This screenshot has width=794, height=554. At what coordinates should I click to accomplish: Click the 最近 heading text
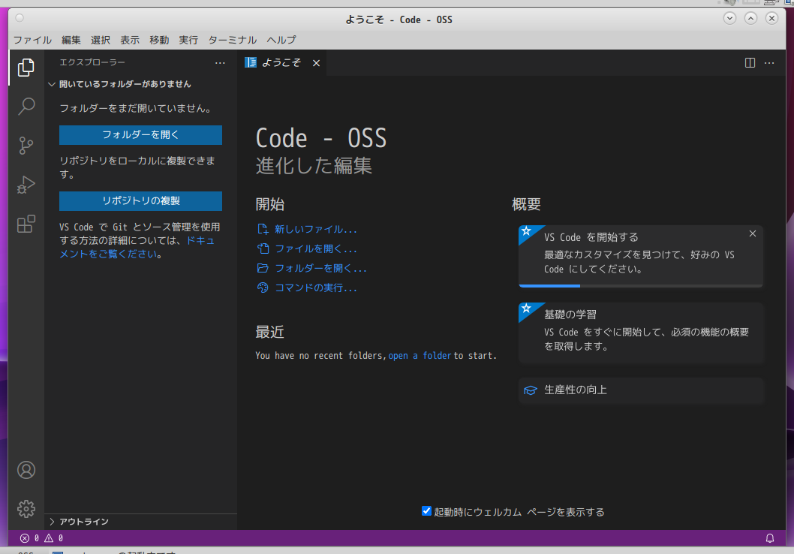tap(269, 333)
